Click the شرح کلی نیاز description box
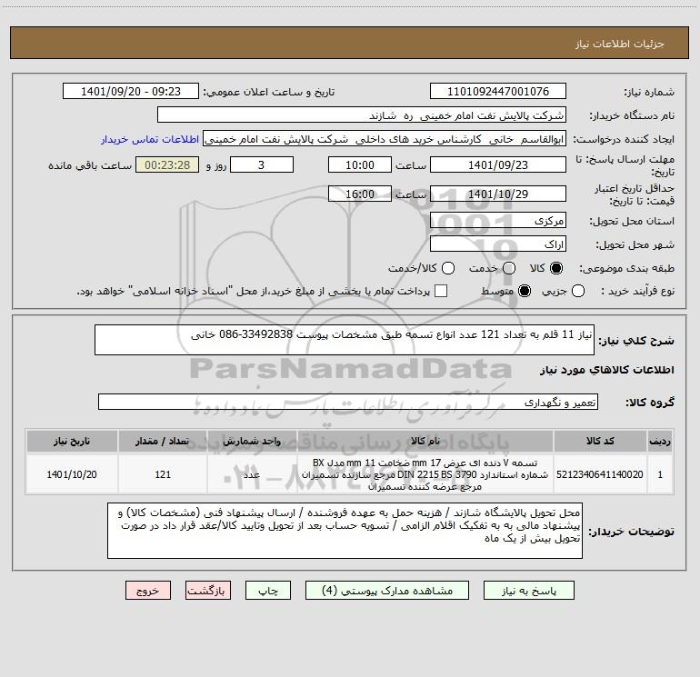Viewport: 700px width, 677px height. (x=345, y=340)
